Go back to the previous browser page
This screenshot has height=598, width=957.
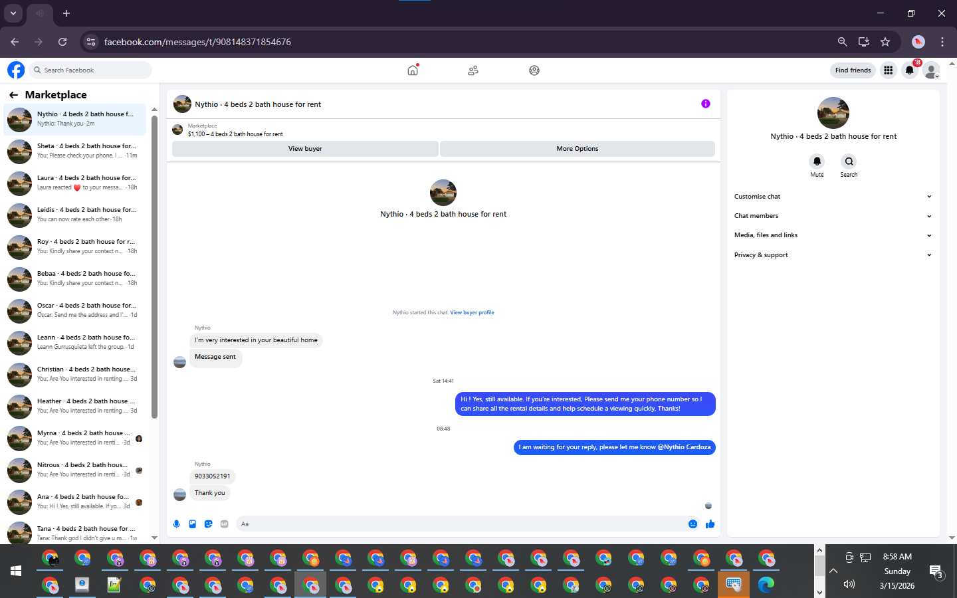15,42
